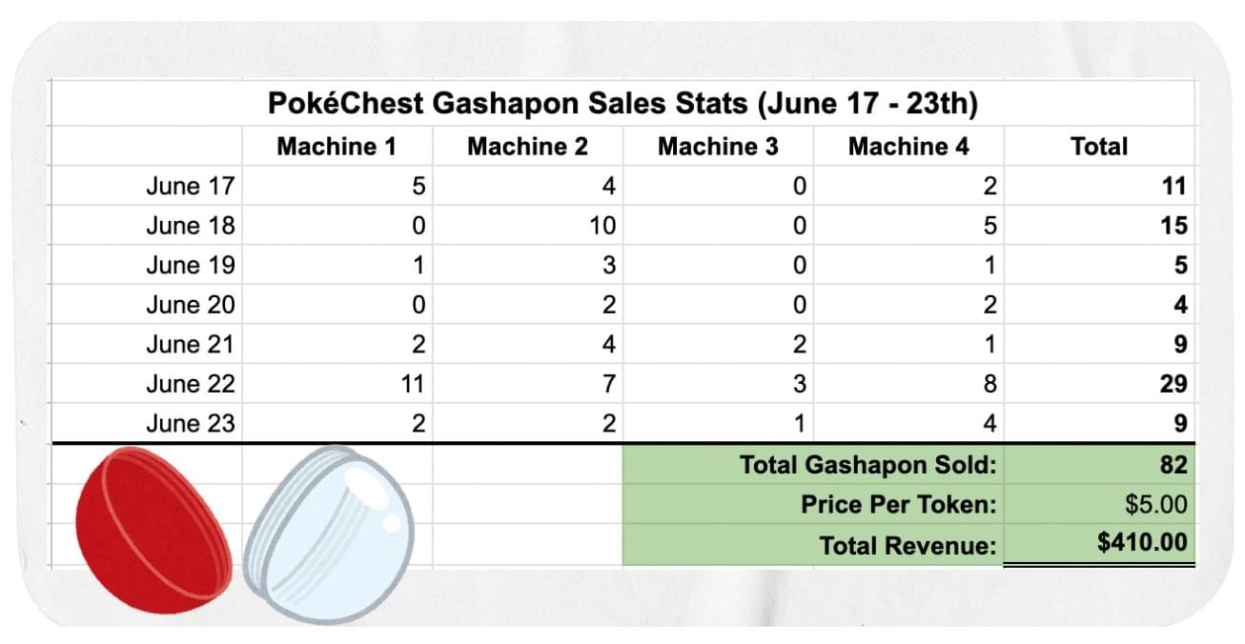Click the June 17 row label
Viewport: 1245px width, 644px height.
point(190,186)
